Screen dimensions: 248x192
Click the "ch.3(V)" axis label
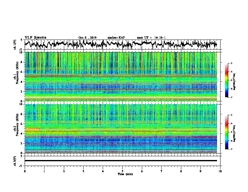point(15,161)
